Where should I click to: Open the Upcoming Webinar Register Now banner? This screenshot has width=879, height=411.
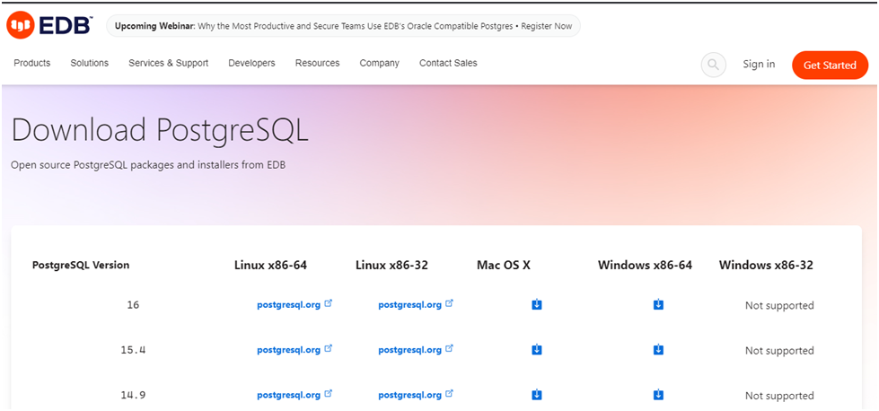point(343,26)
